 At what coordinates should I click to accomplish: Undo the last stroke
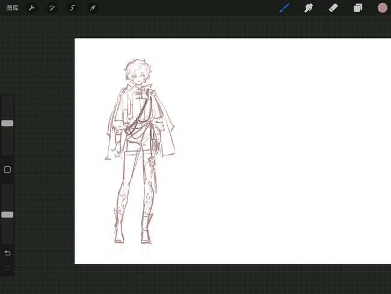click(7, 253)
